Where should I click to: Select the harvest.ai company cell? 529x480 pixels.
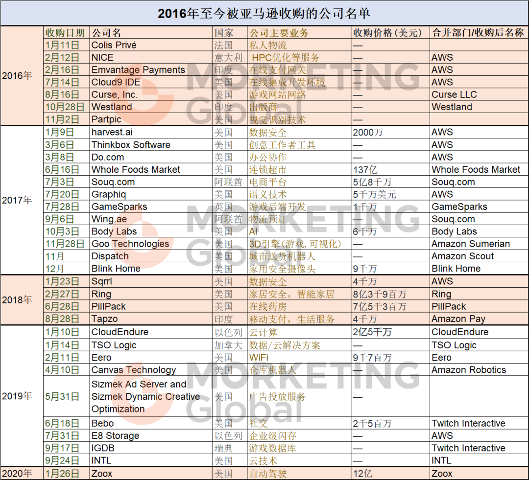coord(151,132)
